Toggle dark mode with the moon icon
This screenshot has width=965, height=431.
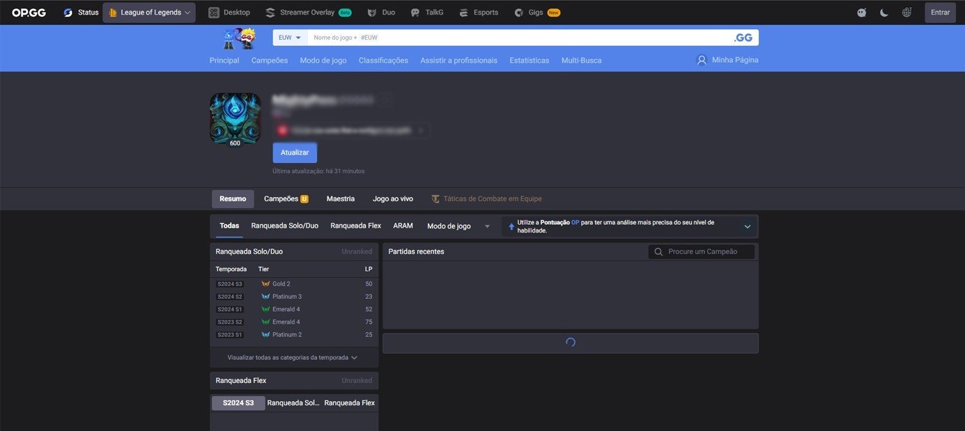(884, 13)
